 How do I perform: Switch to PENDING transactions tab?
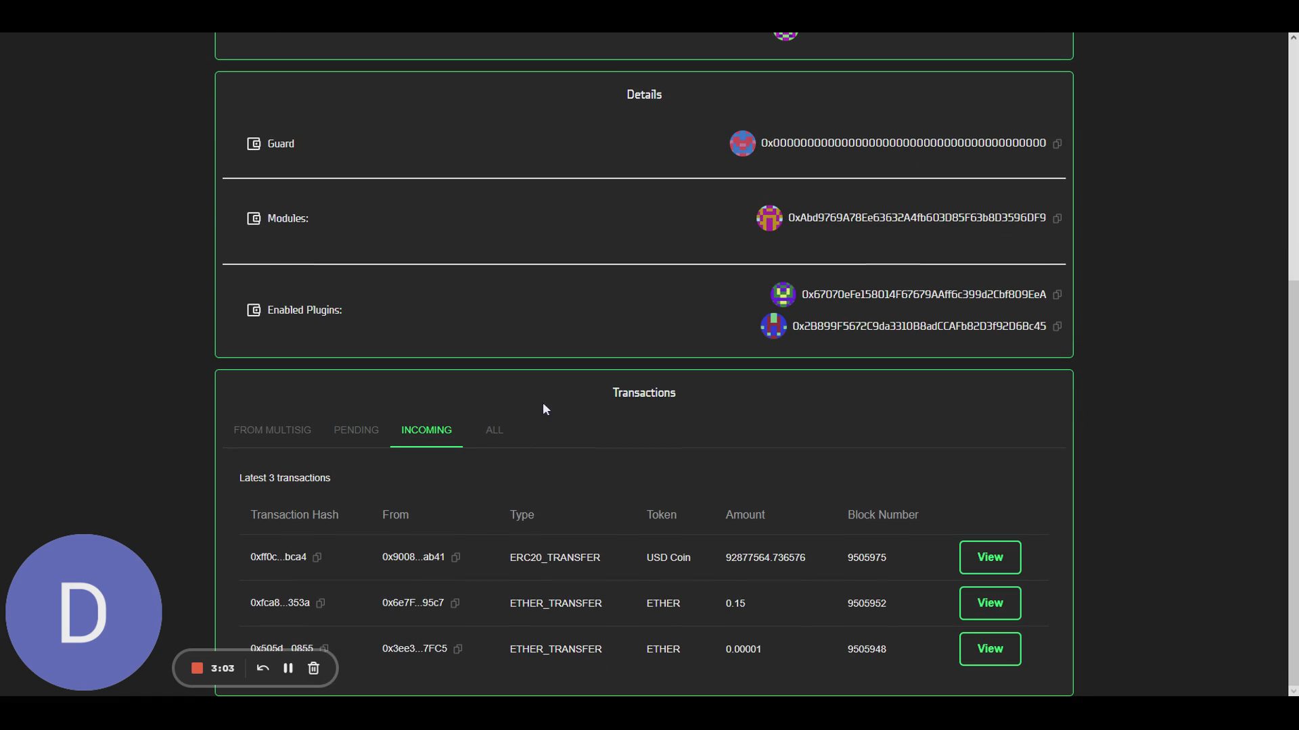356,431
